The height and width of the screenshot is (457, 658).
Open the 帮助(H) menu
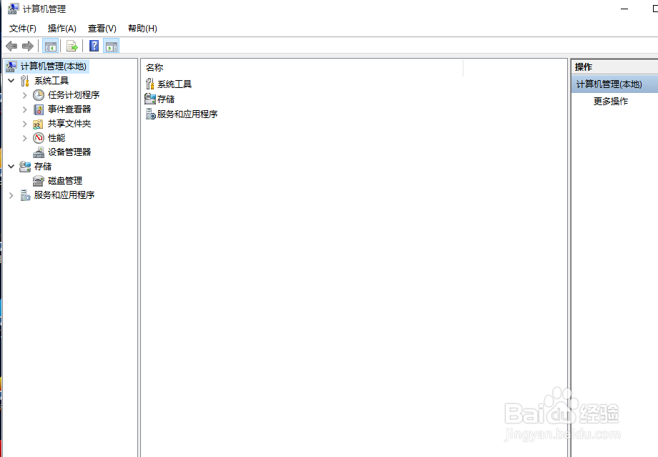click(x=142, y=29)
